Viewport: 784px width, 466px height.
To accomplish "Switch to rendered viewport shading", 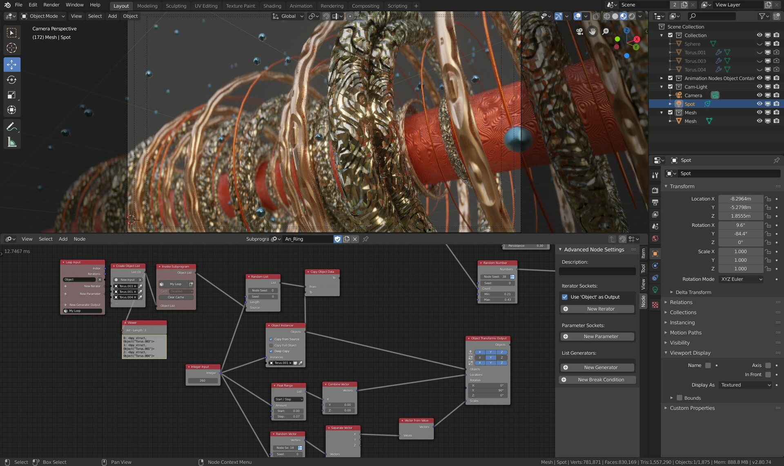I will click(x=632, y=16).
